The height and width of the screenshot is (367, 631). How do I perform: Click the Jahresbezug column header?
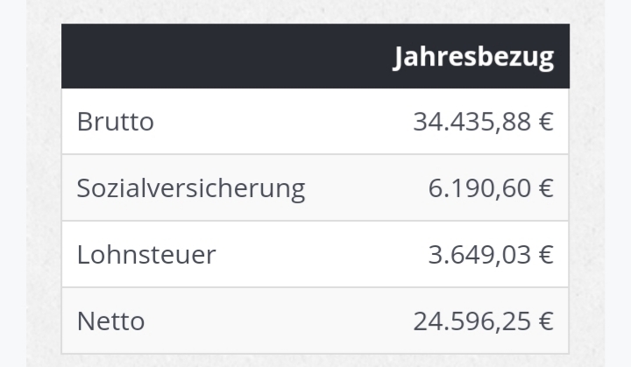click(473, 57)
